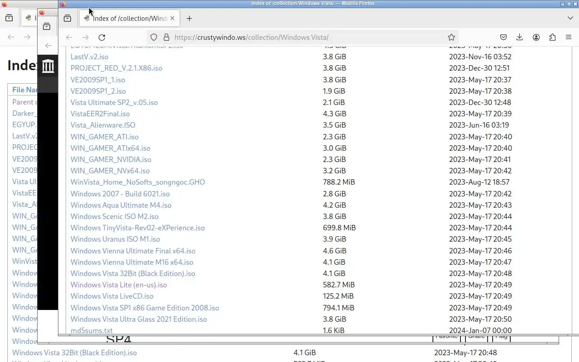Go back in the middle Firefox window
Image resolution: width=579 pixels, height=362 pixels.
48,45
